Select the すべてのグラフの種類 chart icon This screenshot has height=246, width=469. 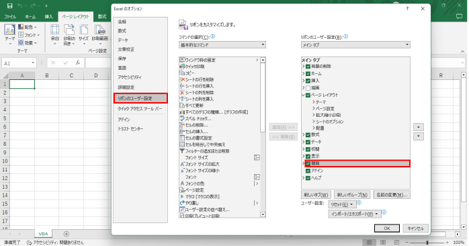(x=182, y=112)
